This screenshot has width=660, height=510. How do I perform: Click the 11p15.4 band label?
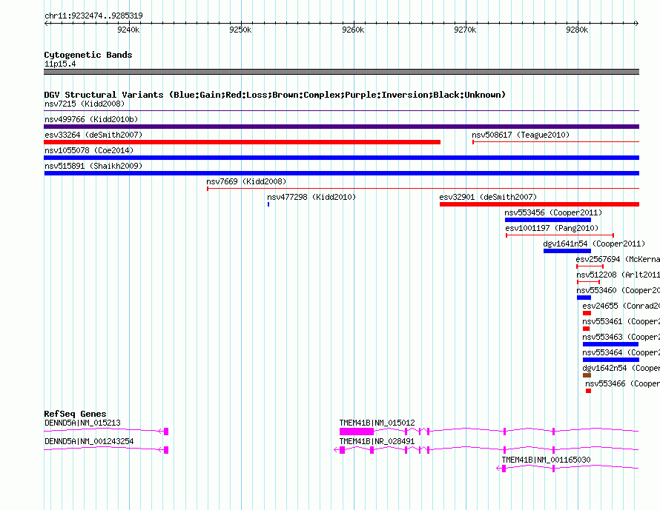click(60, 64)
